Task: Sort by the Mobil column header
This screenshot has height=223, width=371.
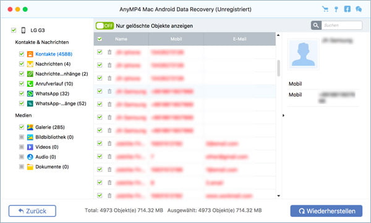Action: click(x=176, y=39)
